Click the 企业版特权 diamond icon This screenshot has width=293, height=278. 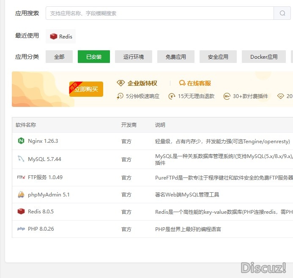[121, 83]
